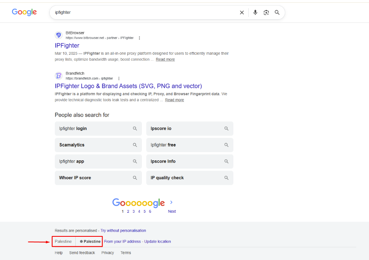Click Update location link

pyautogui.click(x=157, y=241)
